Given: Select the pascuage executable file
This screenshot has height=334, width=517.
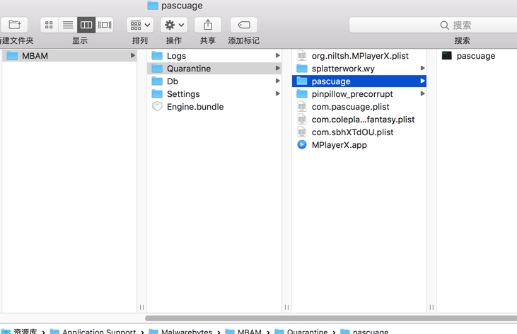Looking at the screenshot, I should 477,55.
